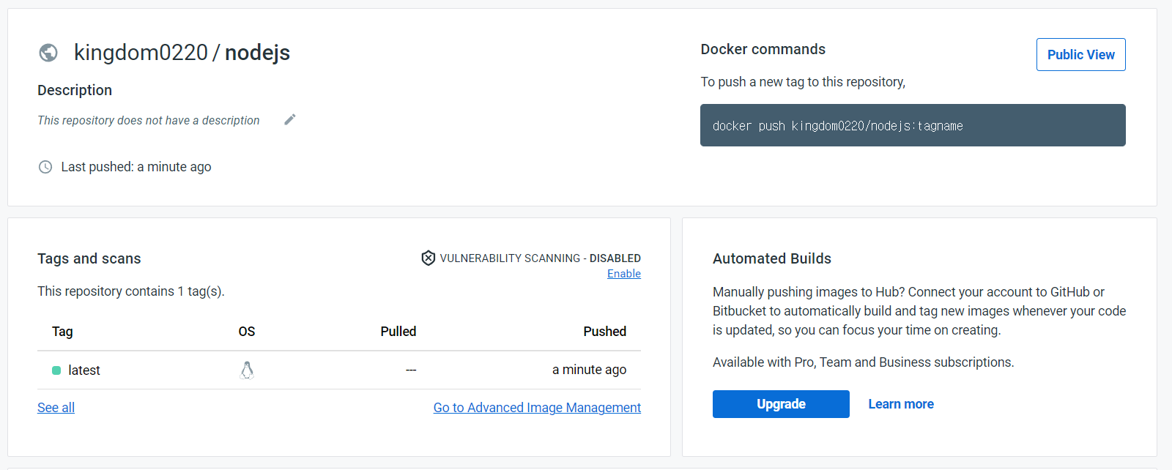Click the 'Docker commands' heading
This screenshot has width=1172, height=470.
tap(763, 49)
